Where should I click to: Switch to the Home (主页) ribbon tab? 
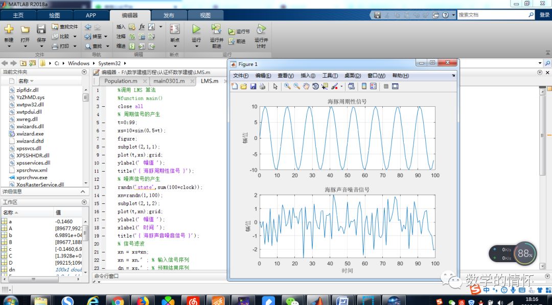18,15
